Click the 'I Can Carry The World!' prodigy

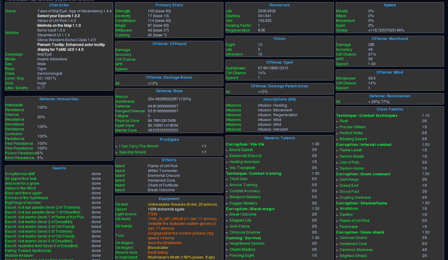139,146
